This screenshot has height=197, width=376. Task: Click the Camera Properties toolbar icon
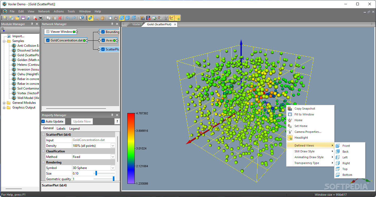[x=166, y=18]
